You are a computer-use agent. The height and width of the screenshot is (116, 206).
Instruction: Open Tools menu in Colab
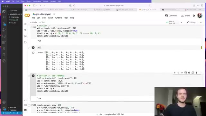(66, 18)
